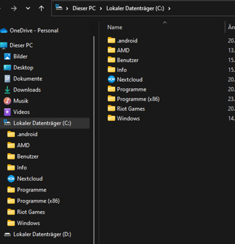Click Windows folder icon in file list
This screenshot has height=244, width=235.
(111, 118)
